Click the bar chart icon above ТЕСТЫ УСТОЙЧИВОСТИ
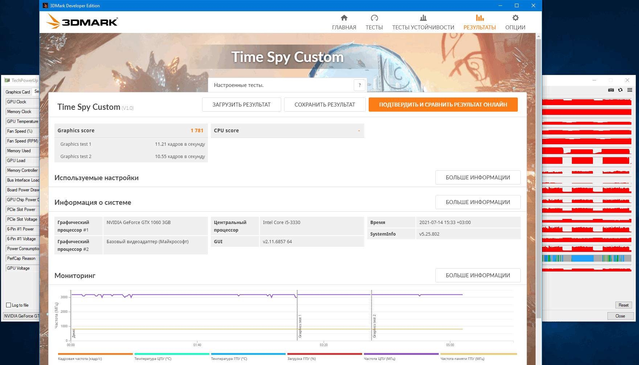 (x=423, y=18)
